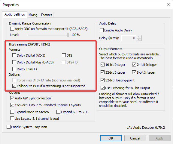Increase delay with the up spinner arrow
The height and width of the screenshot is (144, 173).
point(139,37)
